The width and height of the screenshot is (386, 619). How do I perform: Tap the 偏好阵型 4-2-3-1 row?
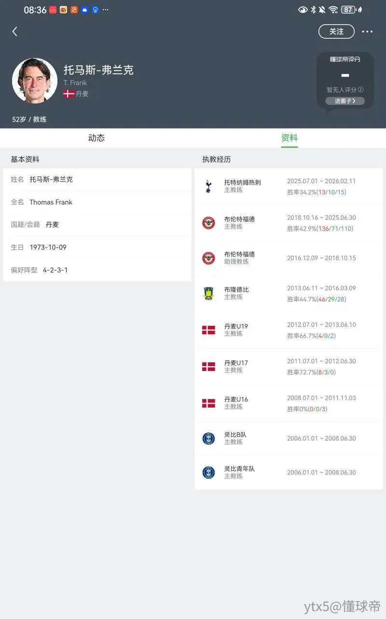97,270
